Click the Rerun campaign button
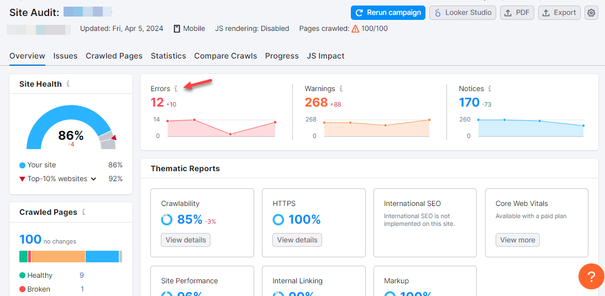This screenshot has height=296, width=605. click(x=388, y=13)
